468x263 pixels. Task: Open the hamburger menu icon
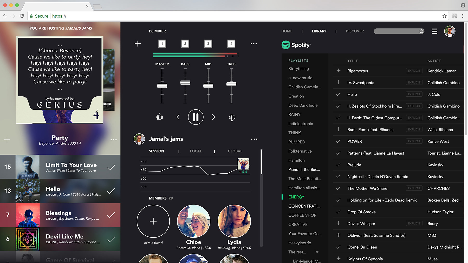(x=434, y=31)
